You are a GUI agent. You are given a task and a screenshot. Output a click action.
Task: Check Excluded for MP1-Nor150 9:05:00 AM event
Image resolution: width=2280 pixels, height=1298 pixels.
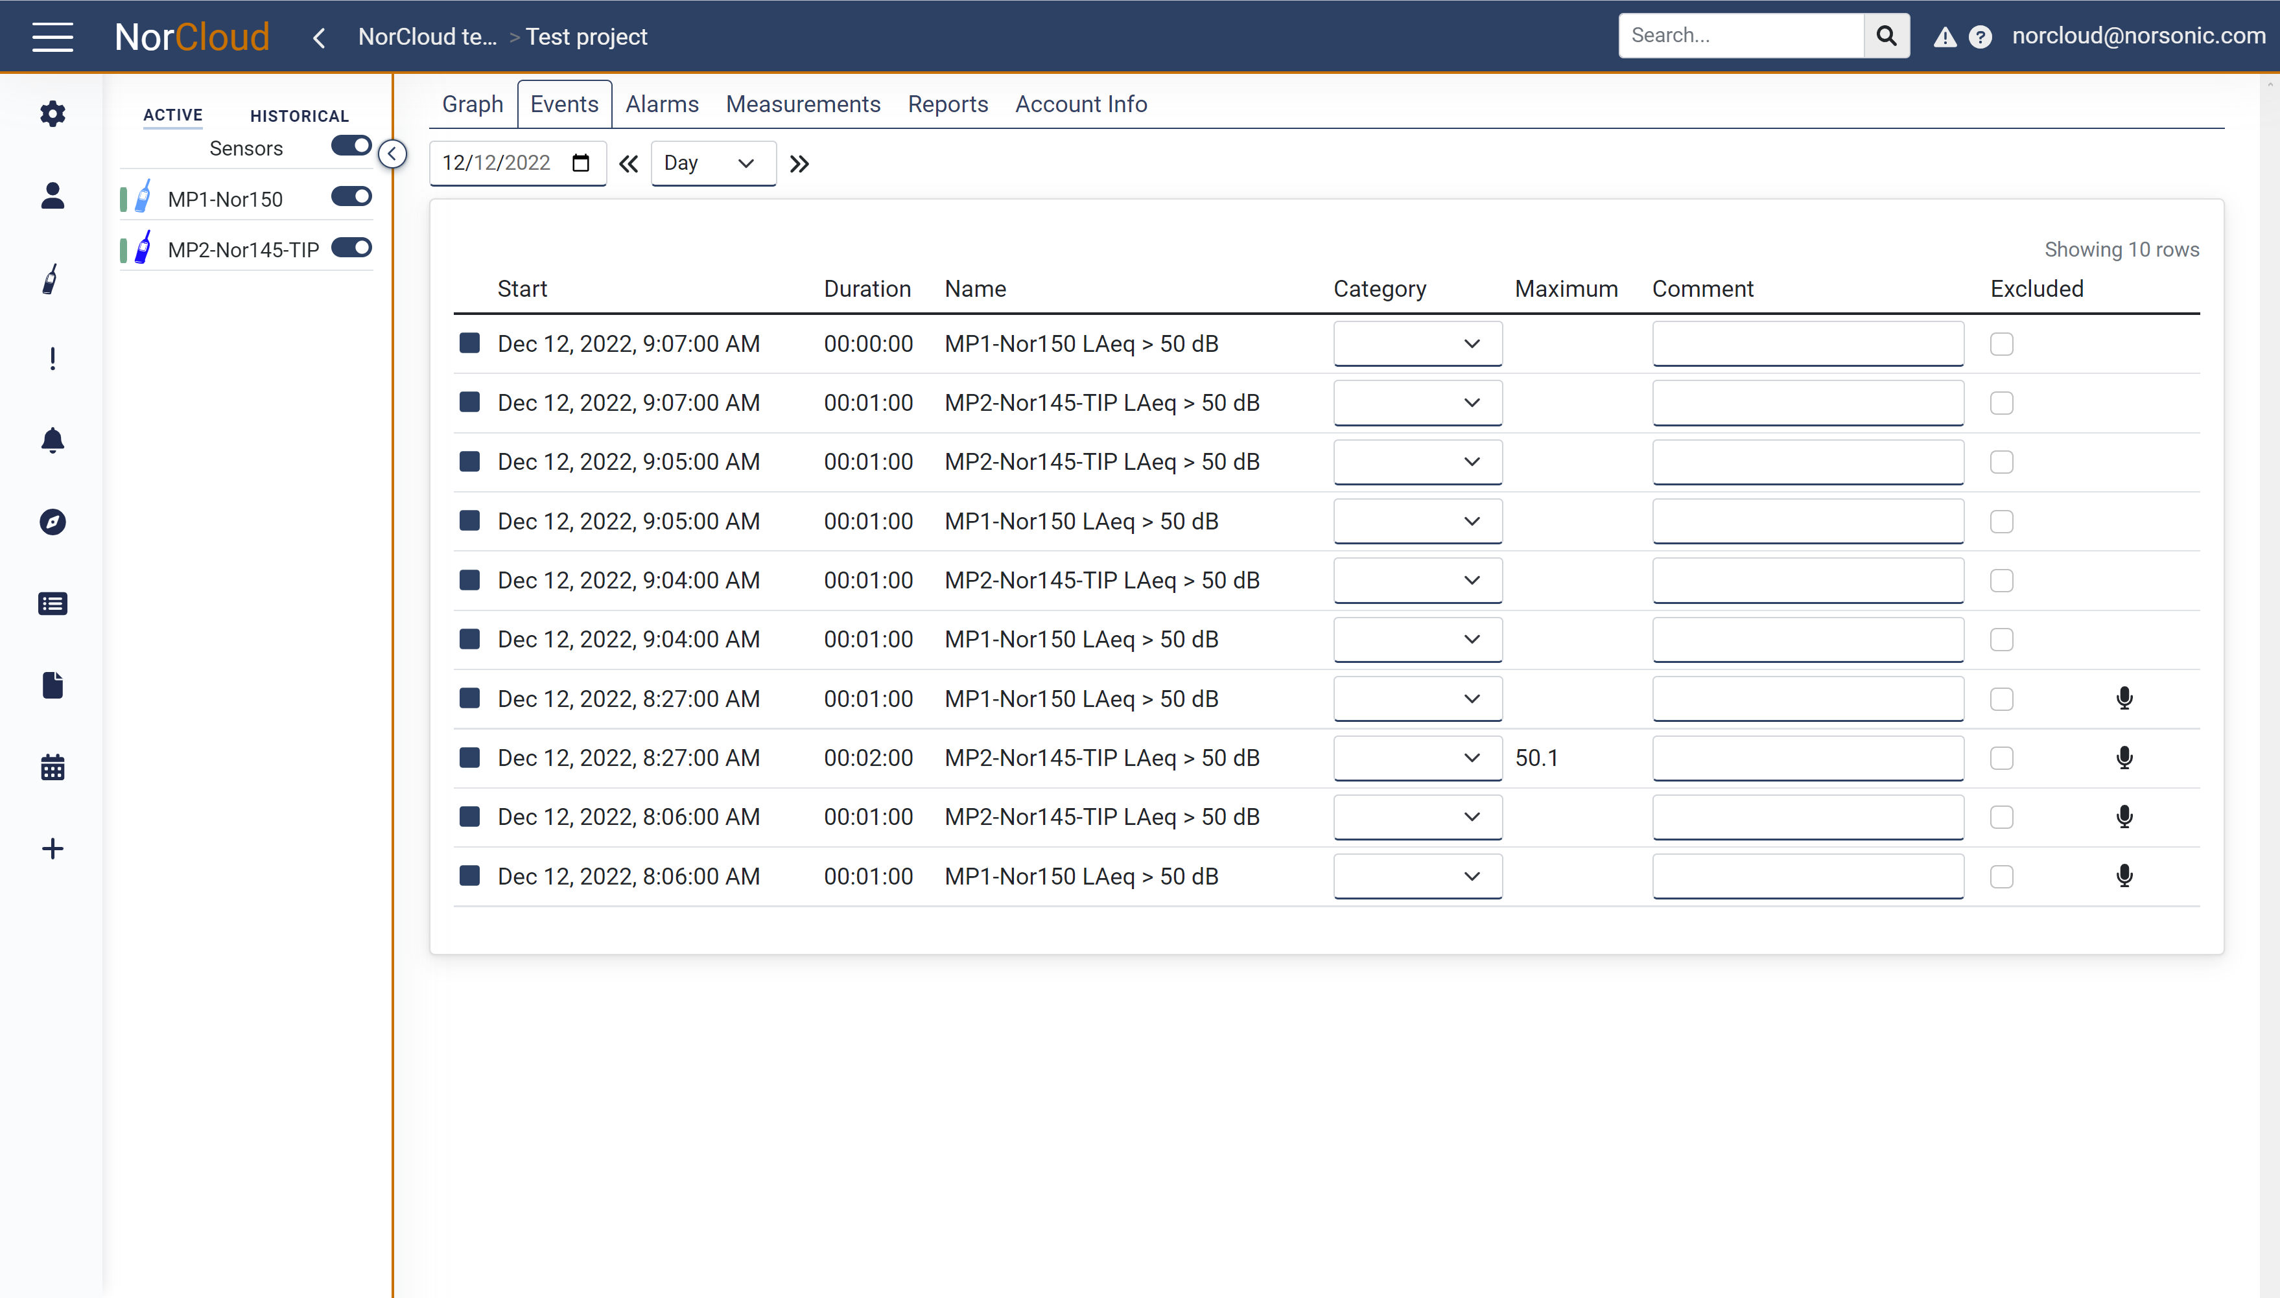tap(2001, 522)
